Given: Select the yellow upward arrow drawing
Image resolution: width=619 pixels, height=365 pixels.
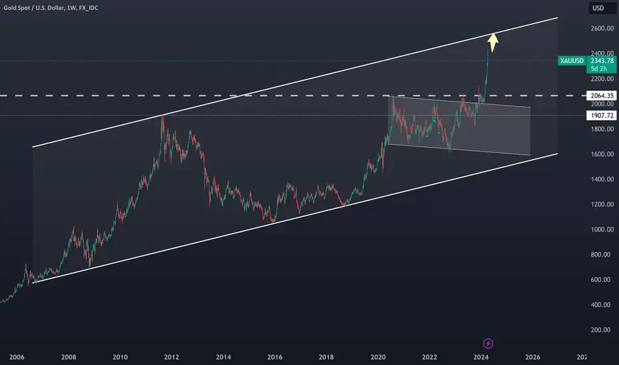Looking at the screenshot, I should tap(493, 43).
